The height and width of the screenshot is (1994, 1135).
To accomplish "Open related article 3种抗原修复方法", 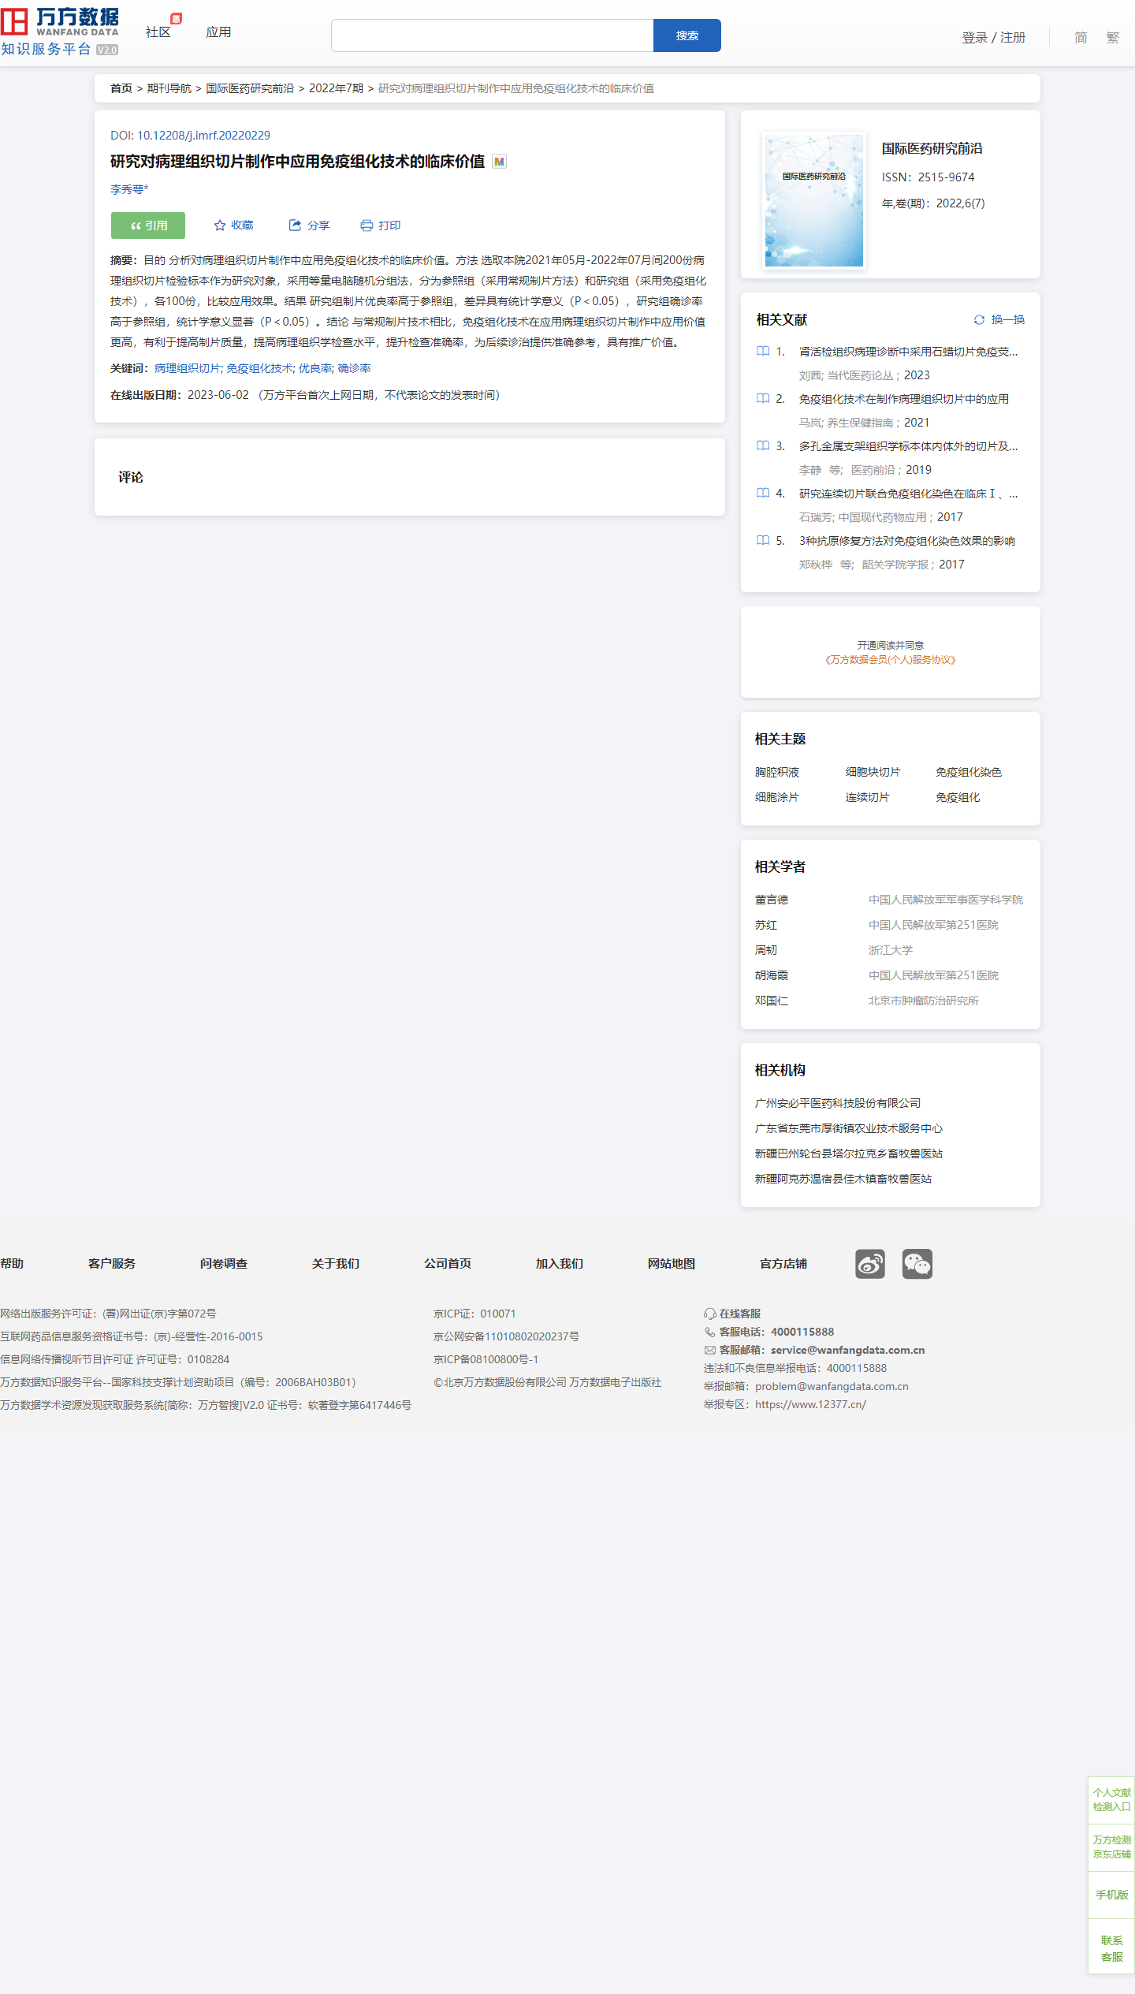I will tap(906, 541).
